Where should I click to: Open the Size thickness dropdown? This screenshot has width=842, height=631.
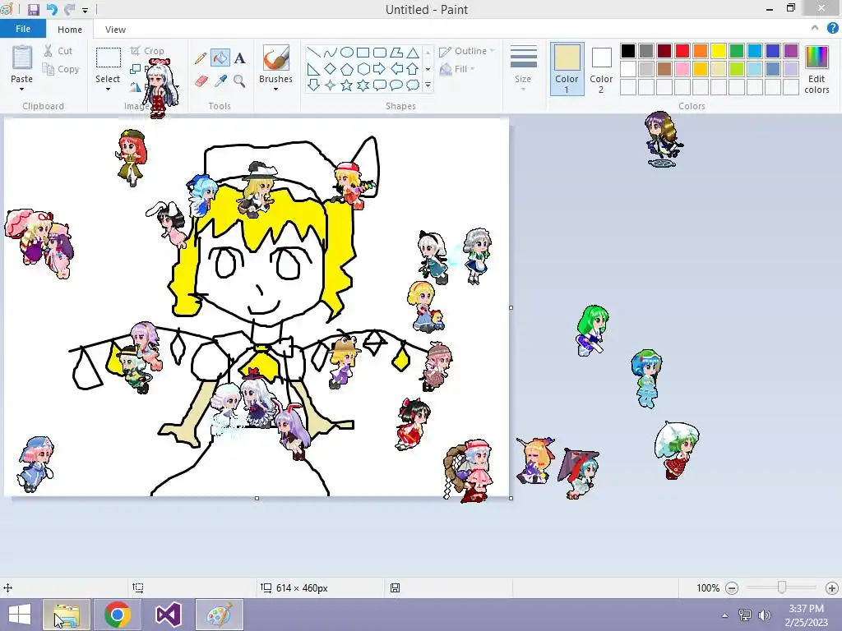pyautogui.click(x=523, y=67)
